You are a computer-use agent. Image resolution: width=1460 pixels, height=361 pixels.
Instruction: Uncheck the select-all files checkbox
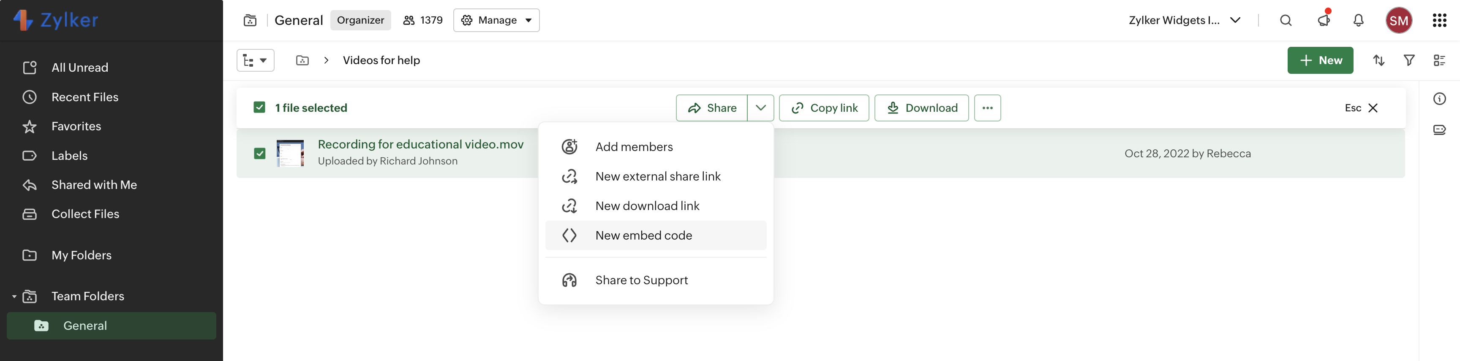tap(259, 108)
